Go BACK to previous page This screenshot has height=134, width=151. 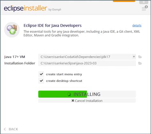[11, 129]
